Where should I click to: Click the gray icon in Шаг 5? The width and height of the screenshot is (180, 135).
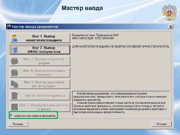[x=14, y=84]
